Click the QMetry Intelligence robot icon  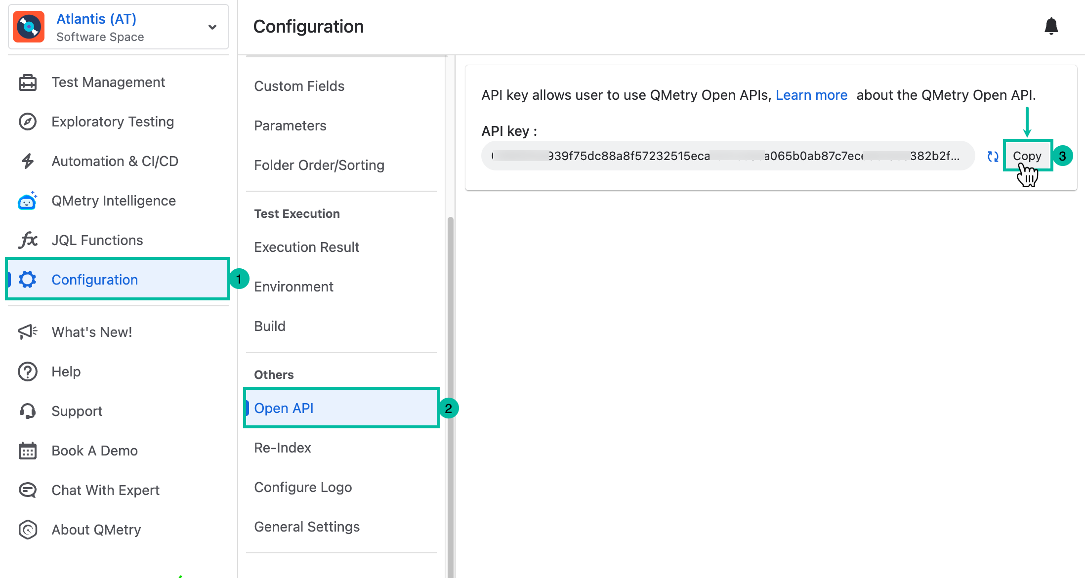point(28,201)
